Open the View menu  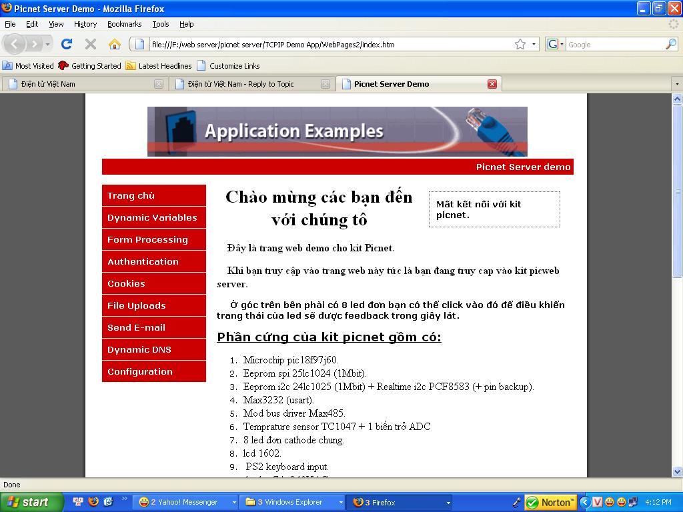pos(56,24)
